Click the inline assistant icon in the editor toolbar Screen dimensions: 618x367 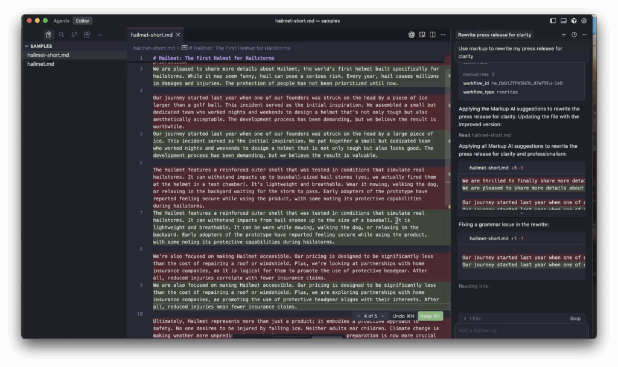click(412, 34)
